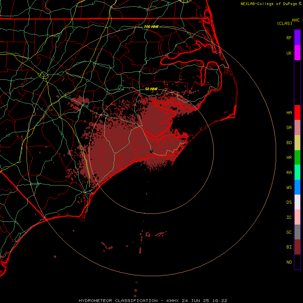Click the GC legend label

(x=289, y=232)
